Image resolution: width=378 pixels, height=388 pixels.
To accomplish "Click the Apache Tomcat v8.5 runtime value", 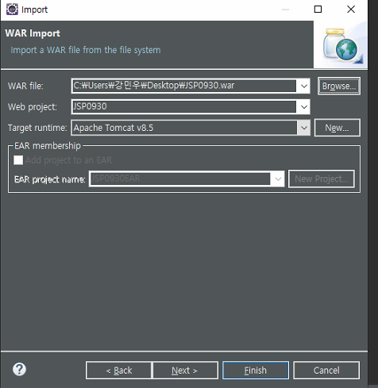I will coord(114,128).
